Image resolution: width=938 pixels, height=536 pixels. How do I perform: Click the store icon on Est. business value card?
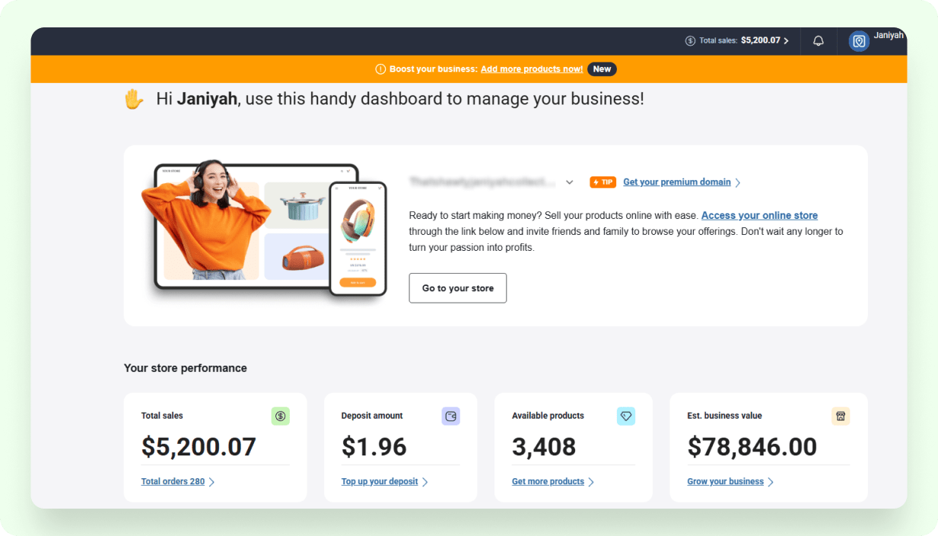pyautogui.click(x=841, y=416)
